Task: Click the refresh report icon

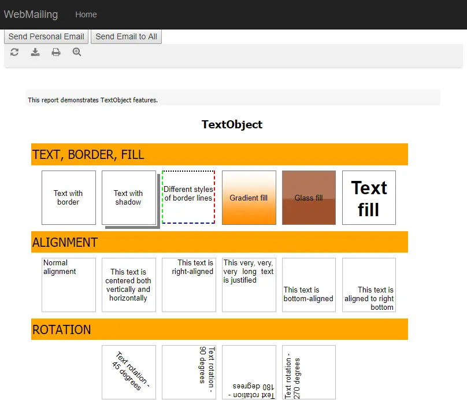Action: coord(14,52)
